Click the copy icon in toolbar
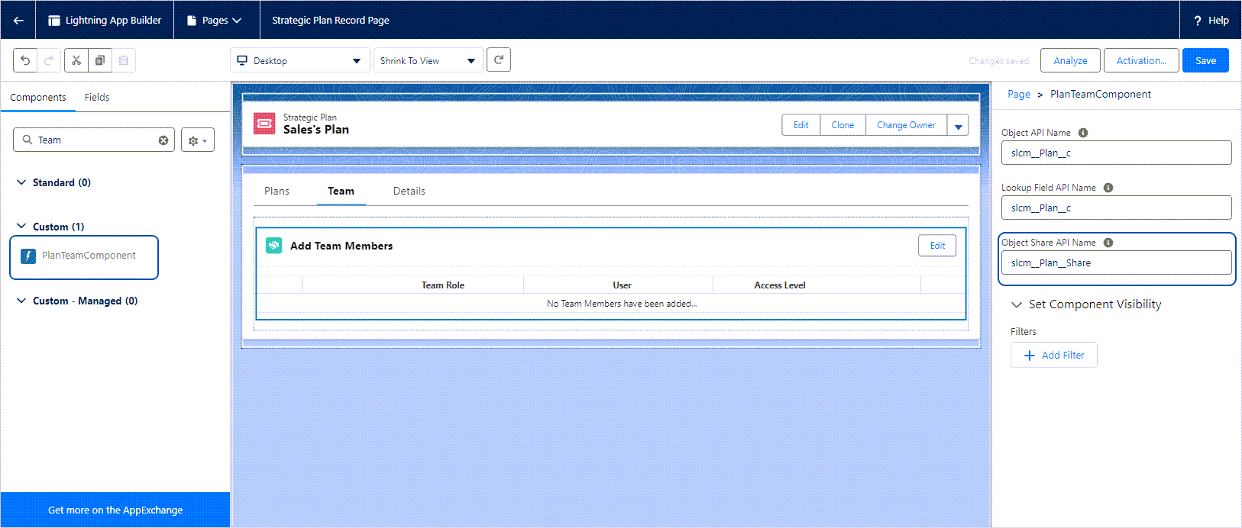1242x528 pixels. [x=100, y=60]
